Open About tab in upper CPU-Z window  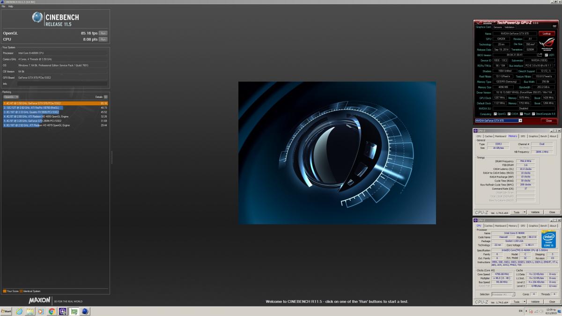tap(553, 136)
